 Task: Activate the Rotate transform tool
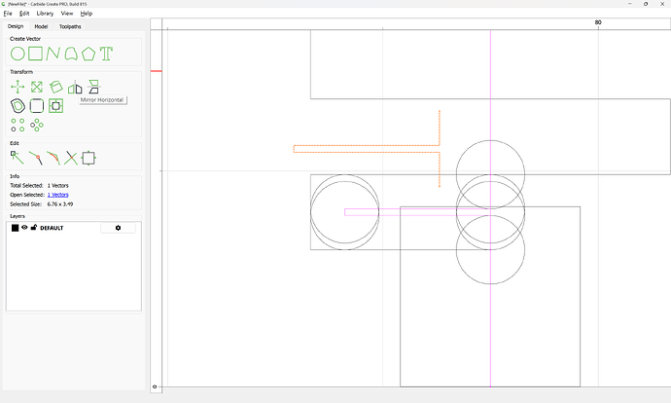click(x=55, y=87)
